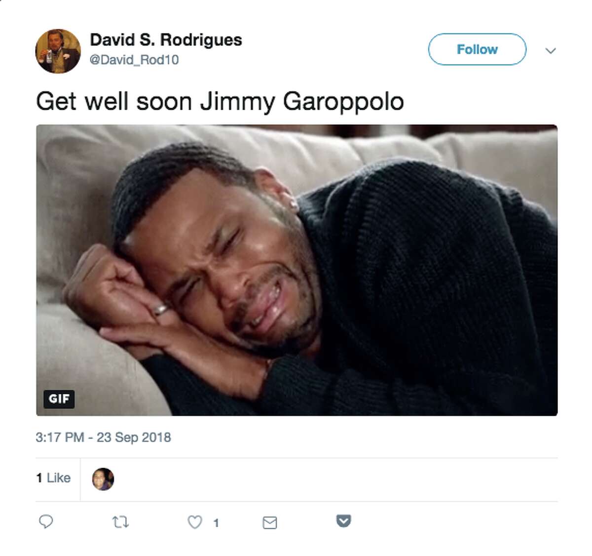Expand the tweet options chevron
592x556 pixels.
click(551, 50)
